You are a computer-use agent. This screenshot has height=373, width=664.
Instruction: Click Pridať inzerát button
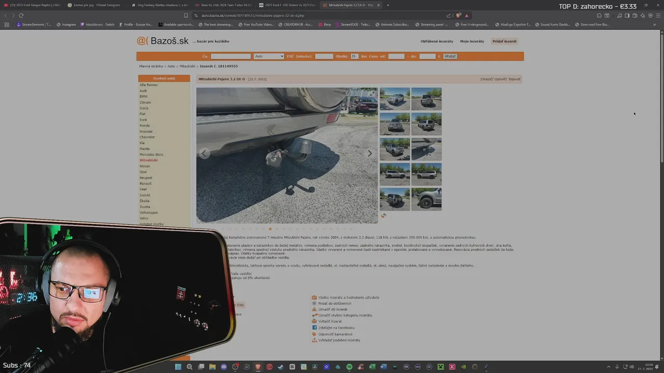click(504, 41)
